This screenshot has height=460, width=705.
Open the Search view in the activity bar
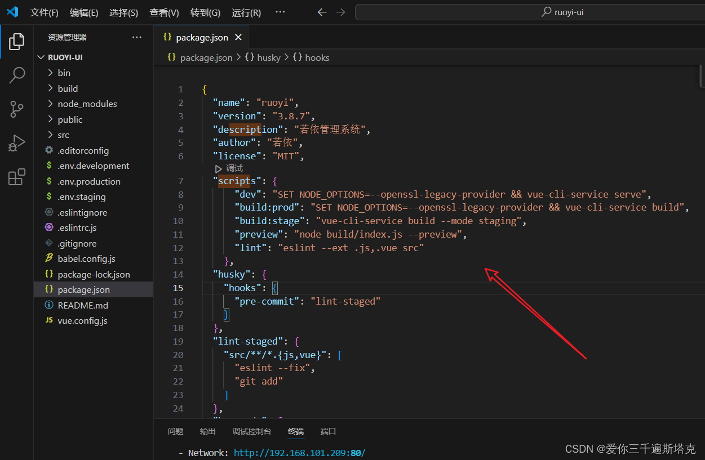[x=16, y=75]
